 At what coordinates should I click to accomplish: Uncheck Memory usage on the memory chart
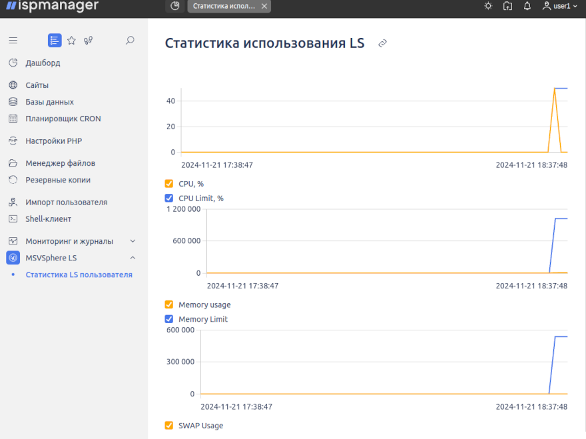pyautogui.click(x=168, y=304)
